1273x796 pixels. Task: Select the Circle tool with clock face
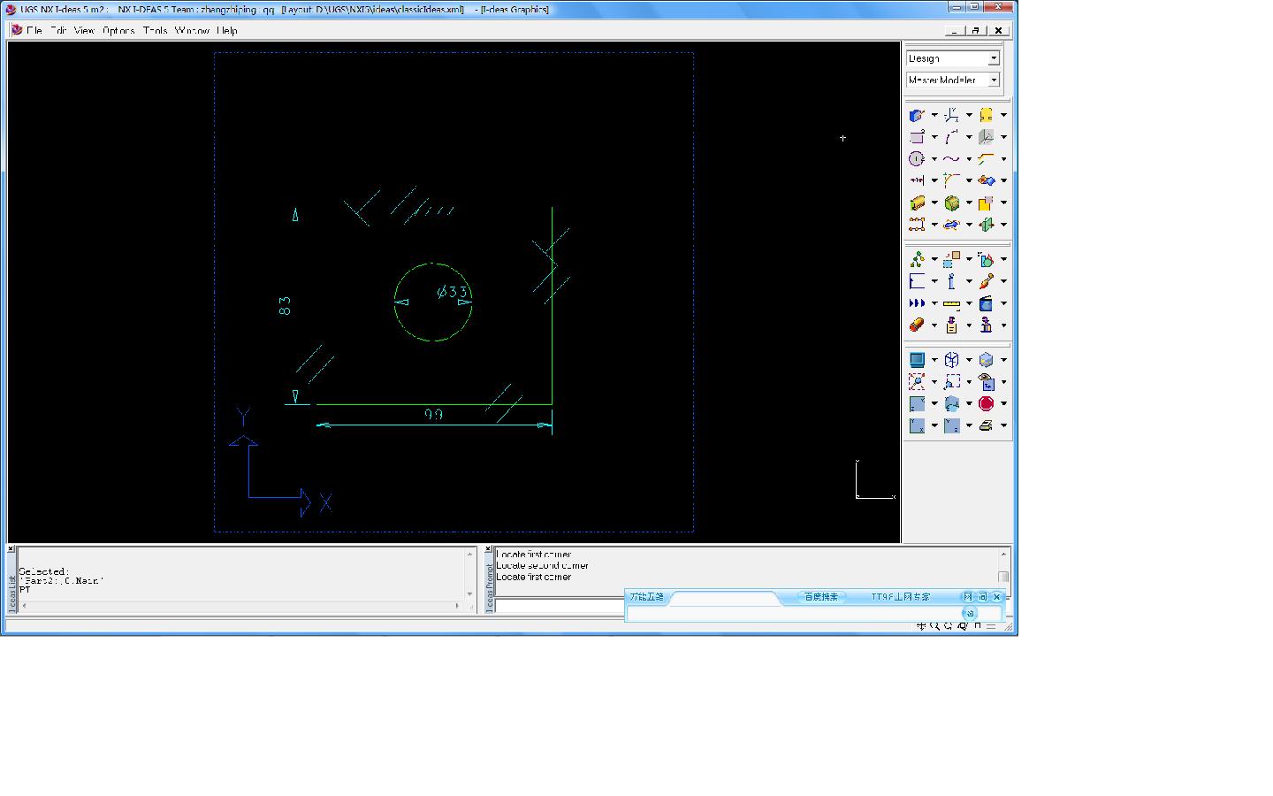point(917,159)
